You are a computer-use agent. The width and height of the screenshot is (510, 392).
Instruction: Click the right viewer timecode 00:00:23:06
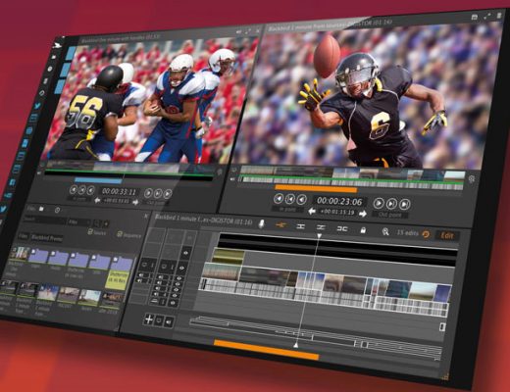(x=339, y=201)
